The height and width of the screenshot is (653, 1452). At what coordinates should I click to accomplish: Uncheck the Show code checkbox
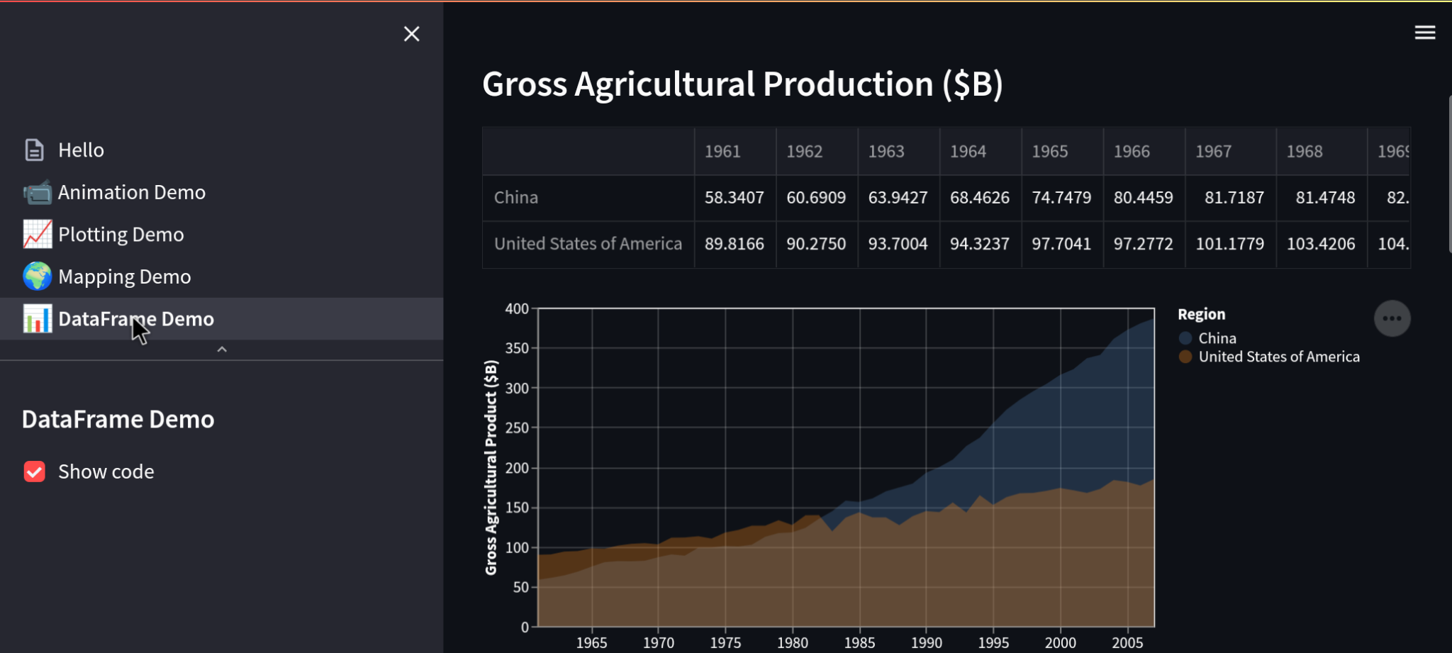[x=35, y=471]
